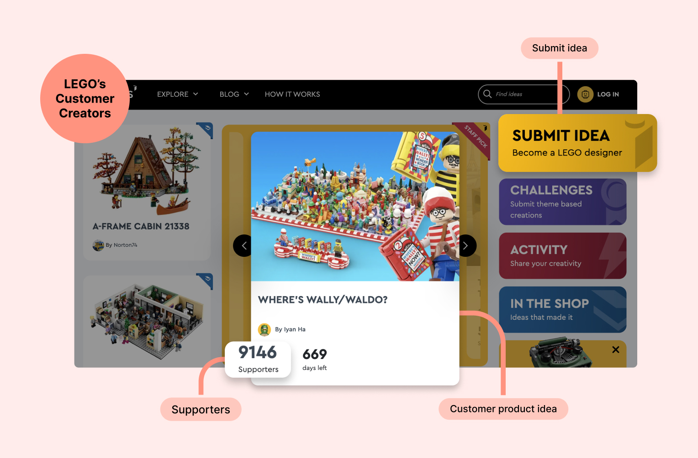The height and width of the screenshot is (458, 698).
Task: Click the search magnifier icon
Action: tap(488, 94)
